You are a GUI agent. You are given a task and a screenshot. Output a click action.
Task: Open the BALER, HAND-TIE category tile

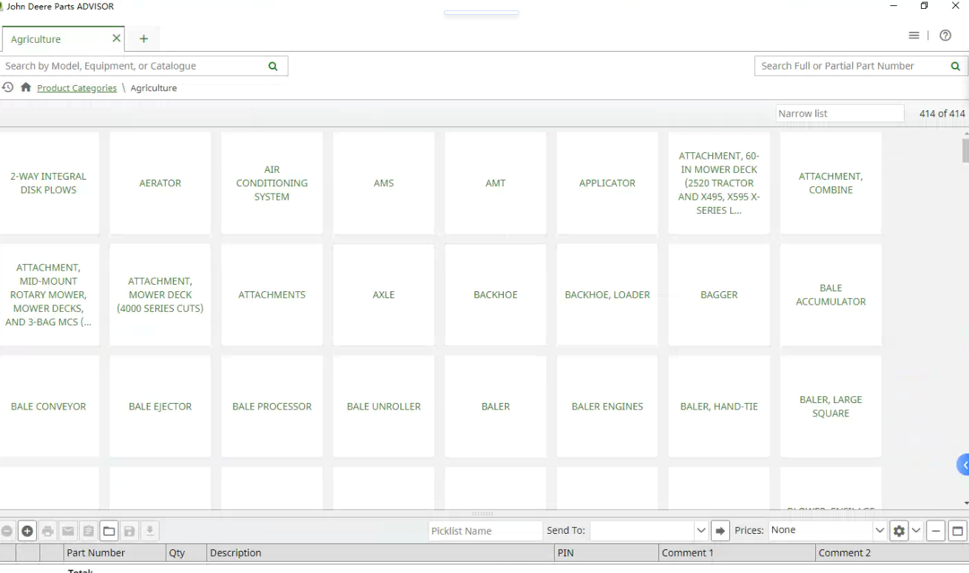(719, 406)
